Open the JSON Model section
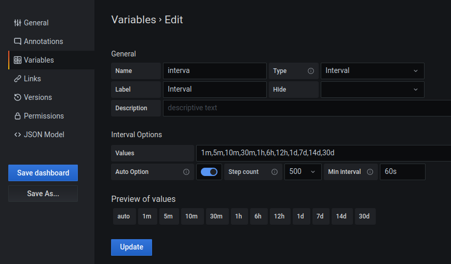 pyautogui.click(x=44, y=135)
